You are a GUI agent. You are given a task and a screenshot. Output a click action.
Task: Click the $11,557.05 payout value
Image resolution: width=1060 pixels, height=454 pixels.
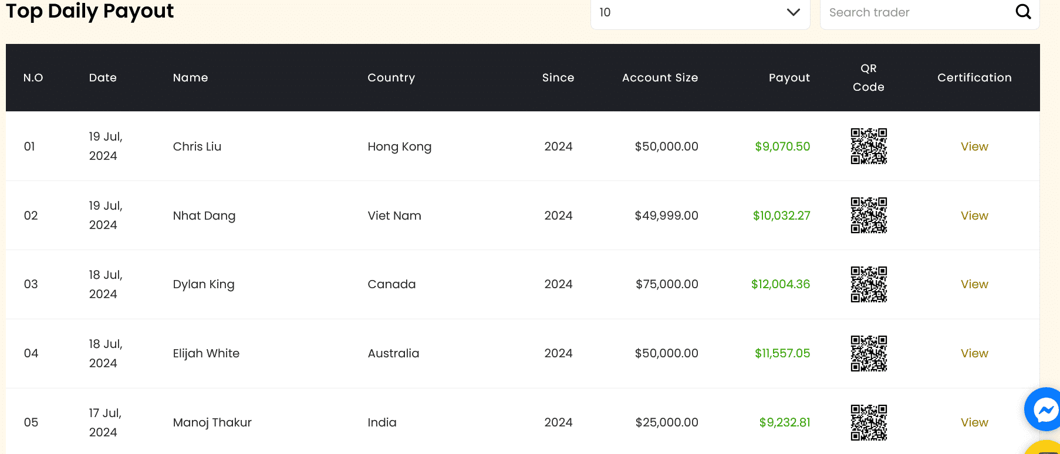(x=782, y=353)
